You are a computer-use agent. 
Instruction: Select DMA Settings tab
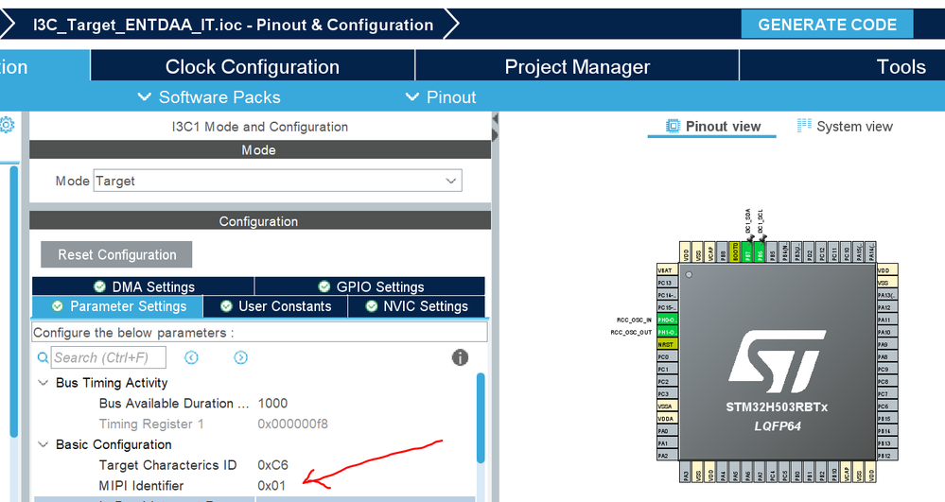(x=144, y=286)
